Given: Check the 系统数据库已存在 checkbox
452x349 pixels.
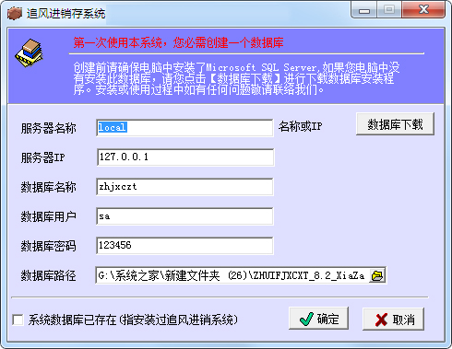Looking at the screenshot, I should pyautogui.click(x=18, y=320).
